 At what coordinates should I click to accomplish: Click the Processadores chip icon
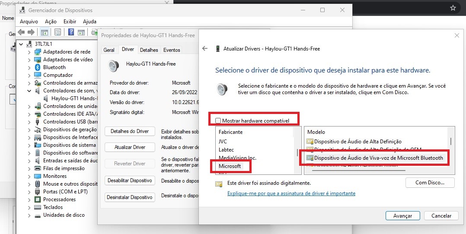(x=38, y=199)
